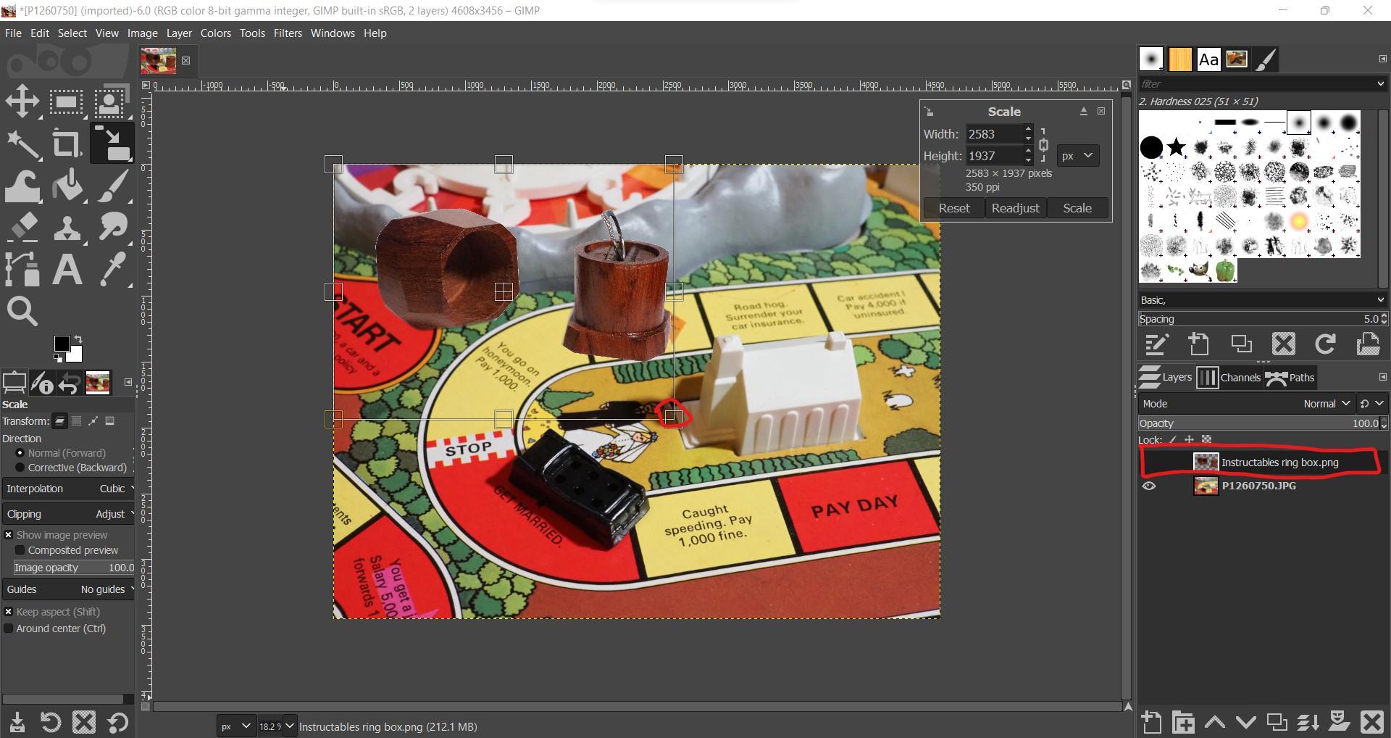The image size is (1391, 738).
Task: Enable Composited preview
Action: tap(20, 550)
